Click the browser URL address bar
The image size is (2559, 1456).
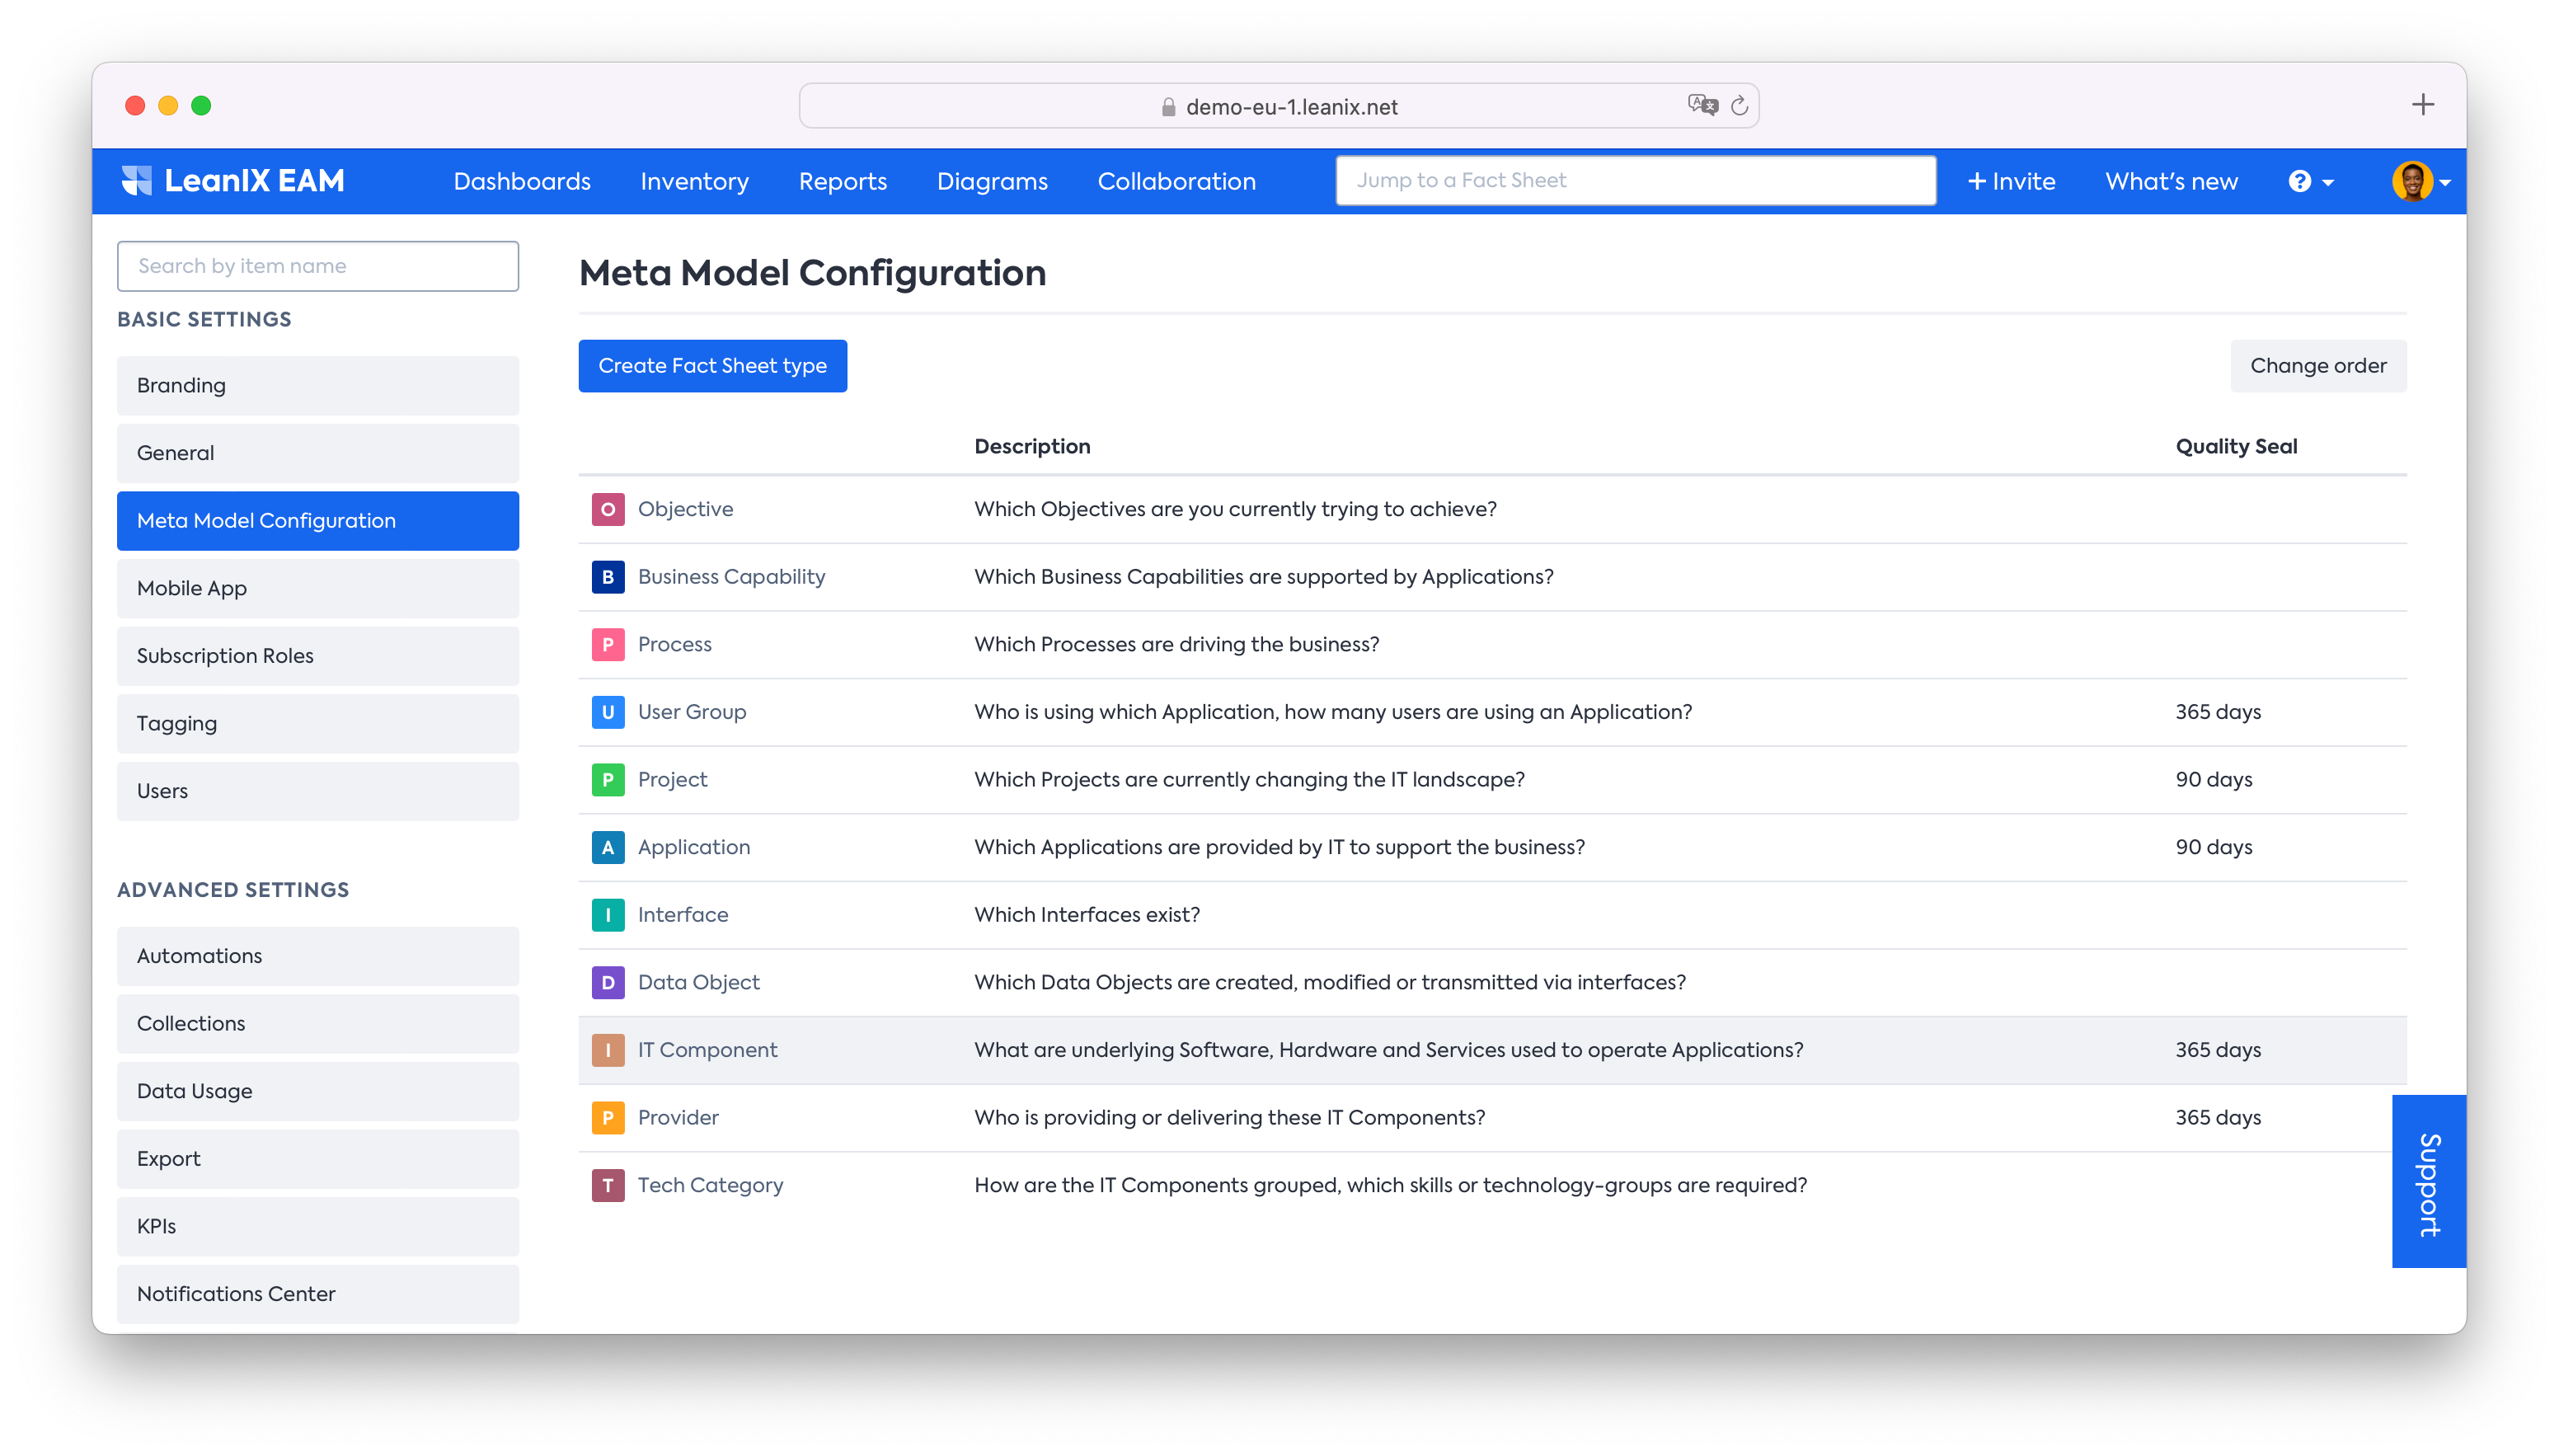click(1279, 106)
